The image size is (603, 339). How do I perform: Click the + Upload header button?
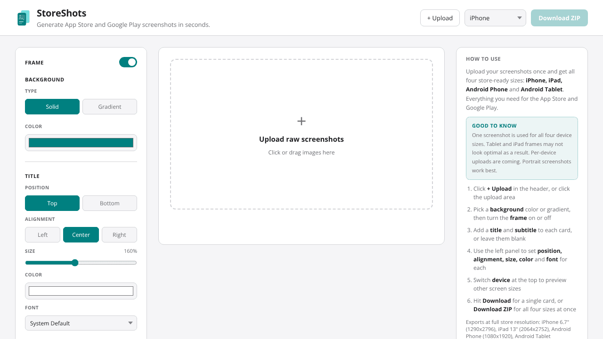coord(440,18)
